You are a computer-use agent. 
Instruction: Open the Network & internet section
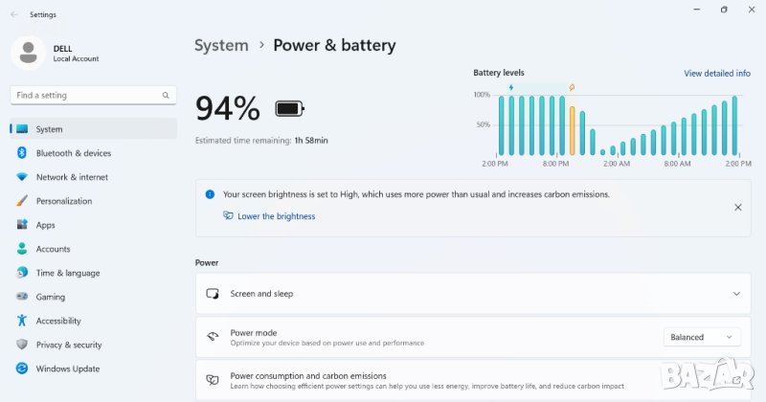[x=72, y=177]
